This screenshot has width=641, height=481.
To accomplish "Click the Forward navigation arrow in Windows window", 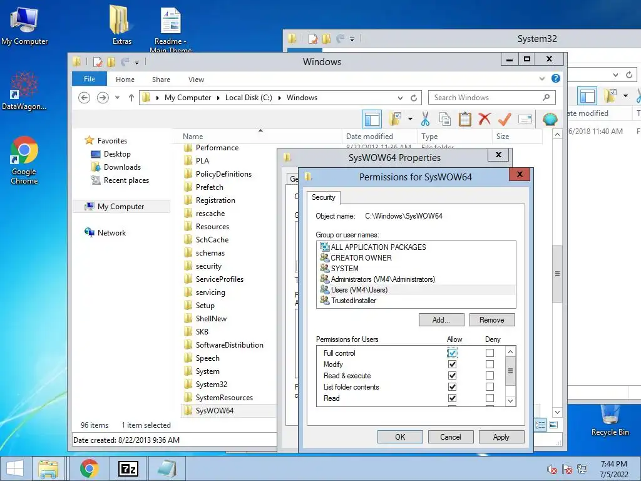I will tap(103, 98).
